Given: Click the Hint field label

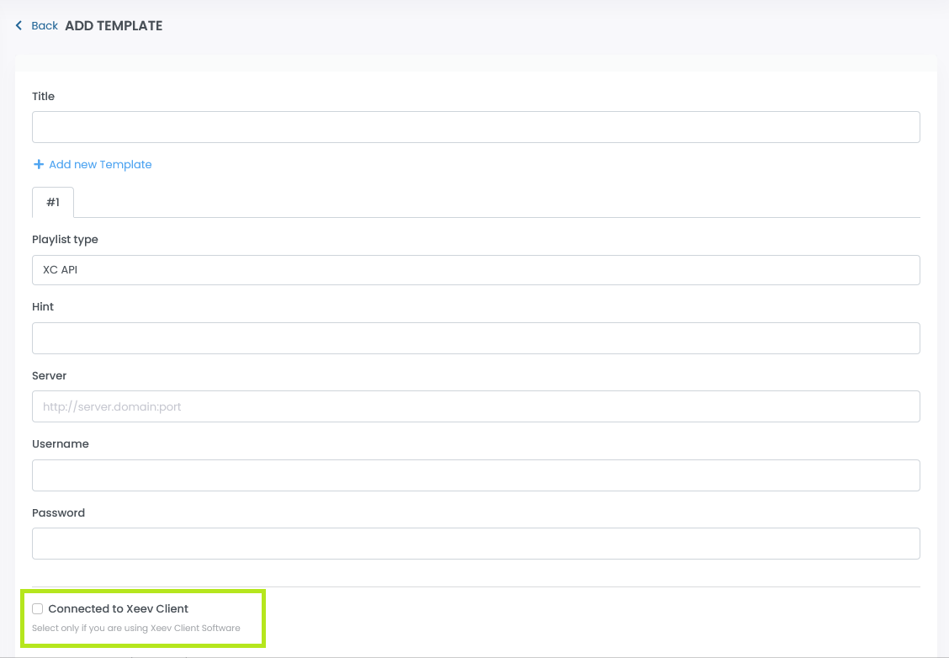Looking at the screenshot, I should [43, 307].
